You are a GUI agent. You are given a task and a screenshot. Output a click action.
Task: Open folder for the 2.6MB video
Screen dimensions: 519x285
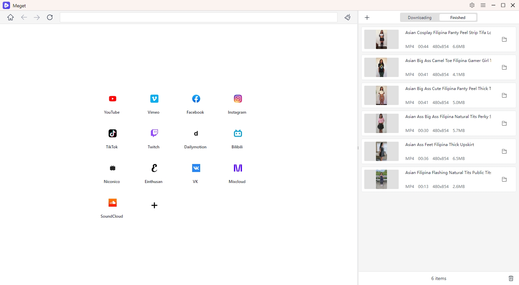point(504,179)
